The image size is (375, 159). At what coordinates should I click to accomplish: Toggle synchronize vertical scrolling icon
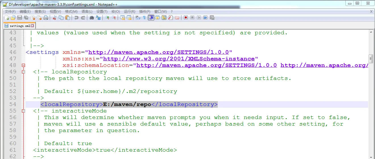tap(123, 18)
